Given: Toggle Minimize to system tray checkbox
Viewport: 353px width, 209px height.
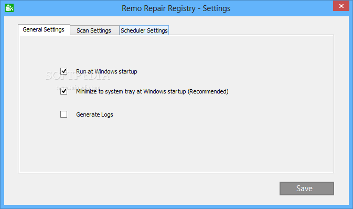Looking at the screenshot, I should click(x=63, y=91).
